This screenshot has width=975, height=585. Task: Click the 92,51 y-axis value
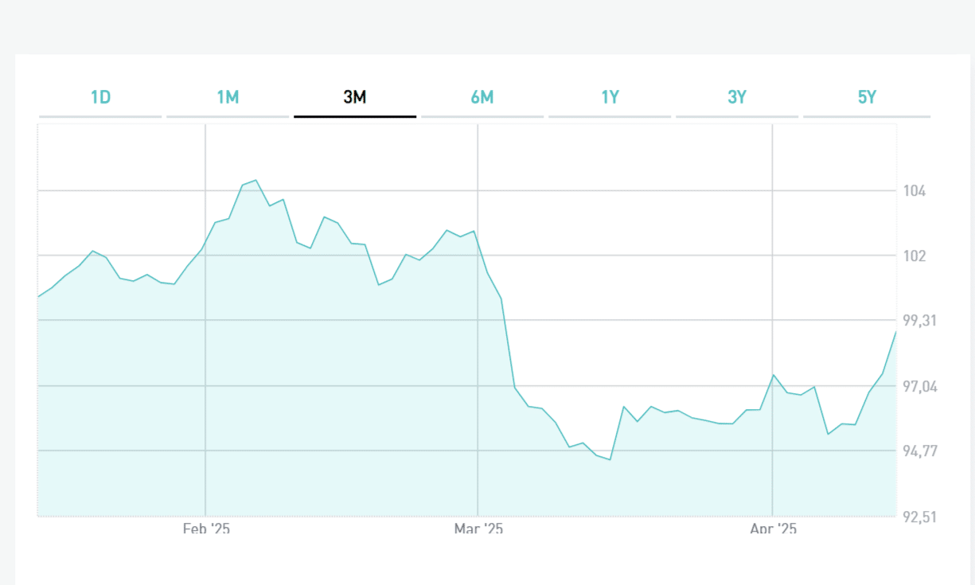coord(918,517)
